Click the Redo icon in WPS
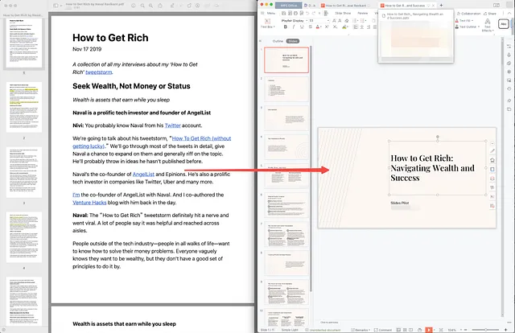 [314, 13]
